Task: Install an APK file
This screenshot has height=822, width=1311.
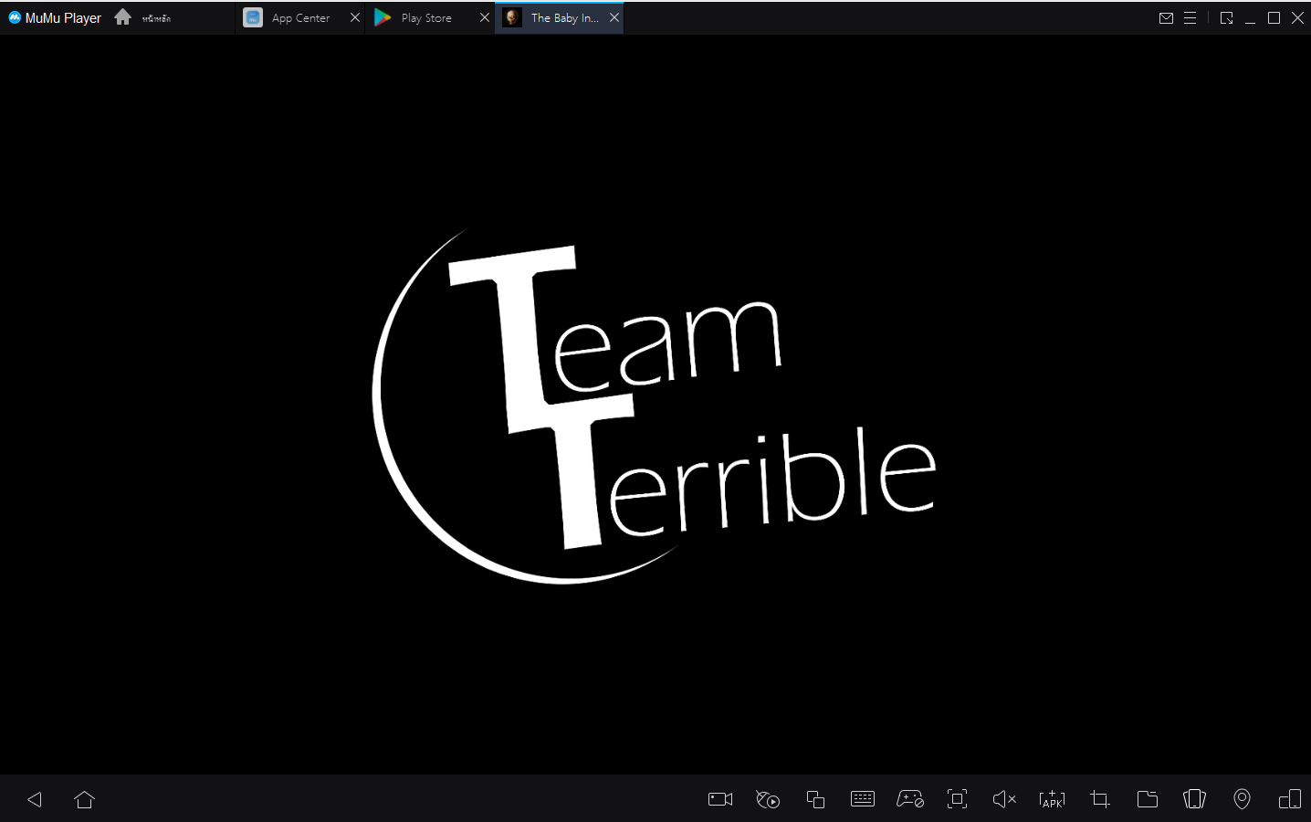Action: 1052,799
